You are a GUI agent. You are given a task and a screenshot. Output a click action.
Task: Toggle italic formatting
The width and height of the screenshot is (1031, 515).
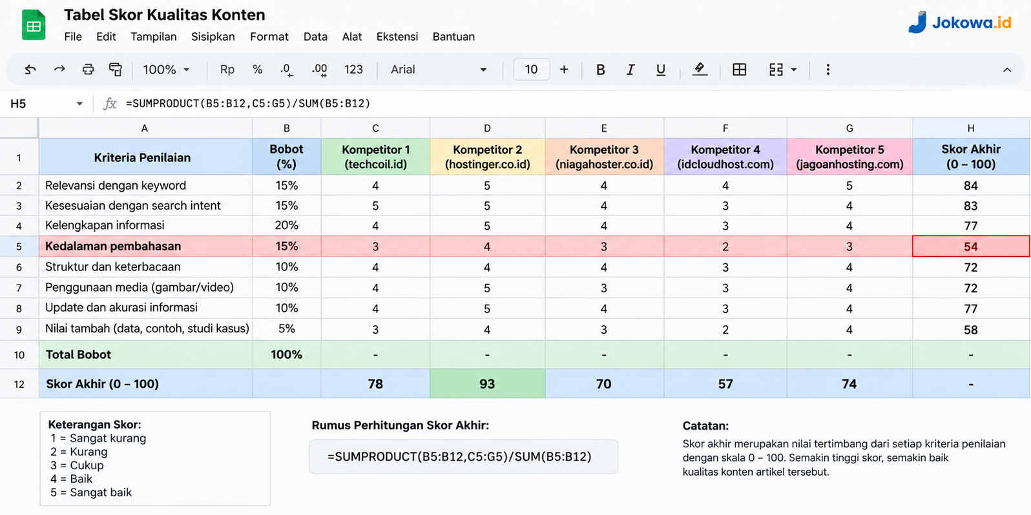pyautogui.click(x=630, y=70)
